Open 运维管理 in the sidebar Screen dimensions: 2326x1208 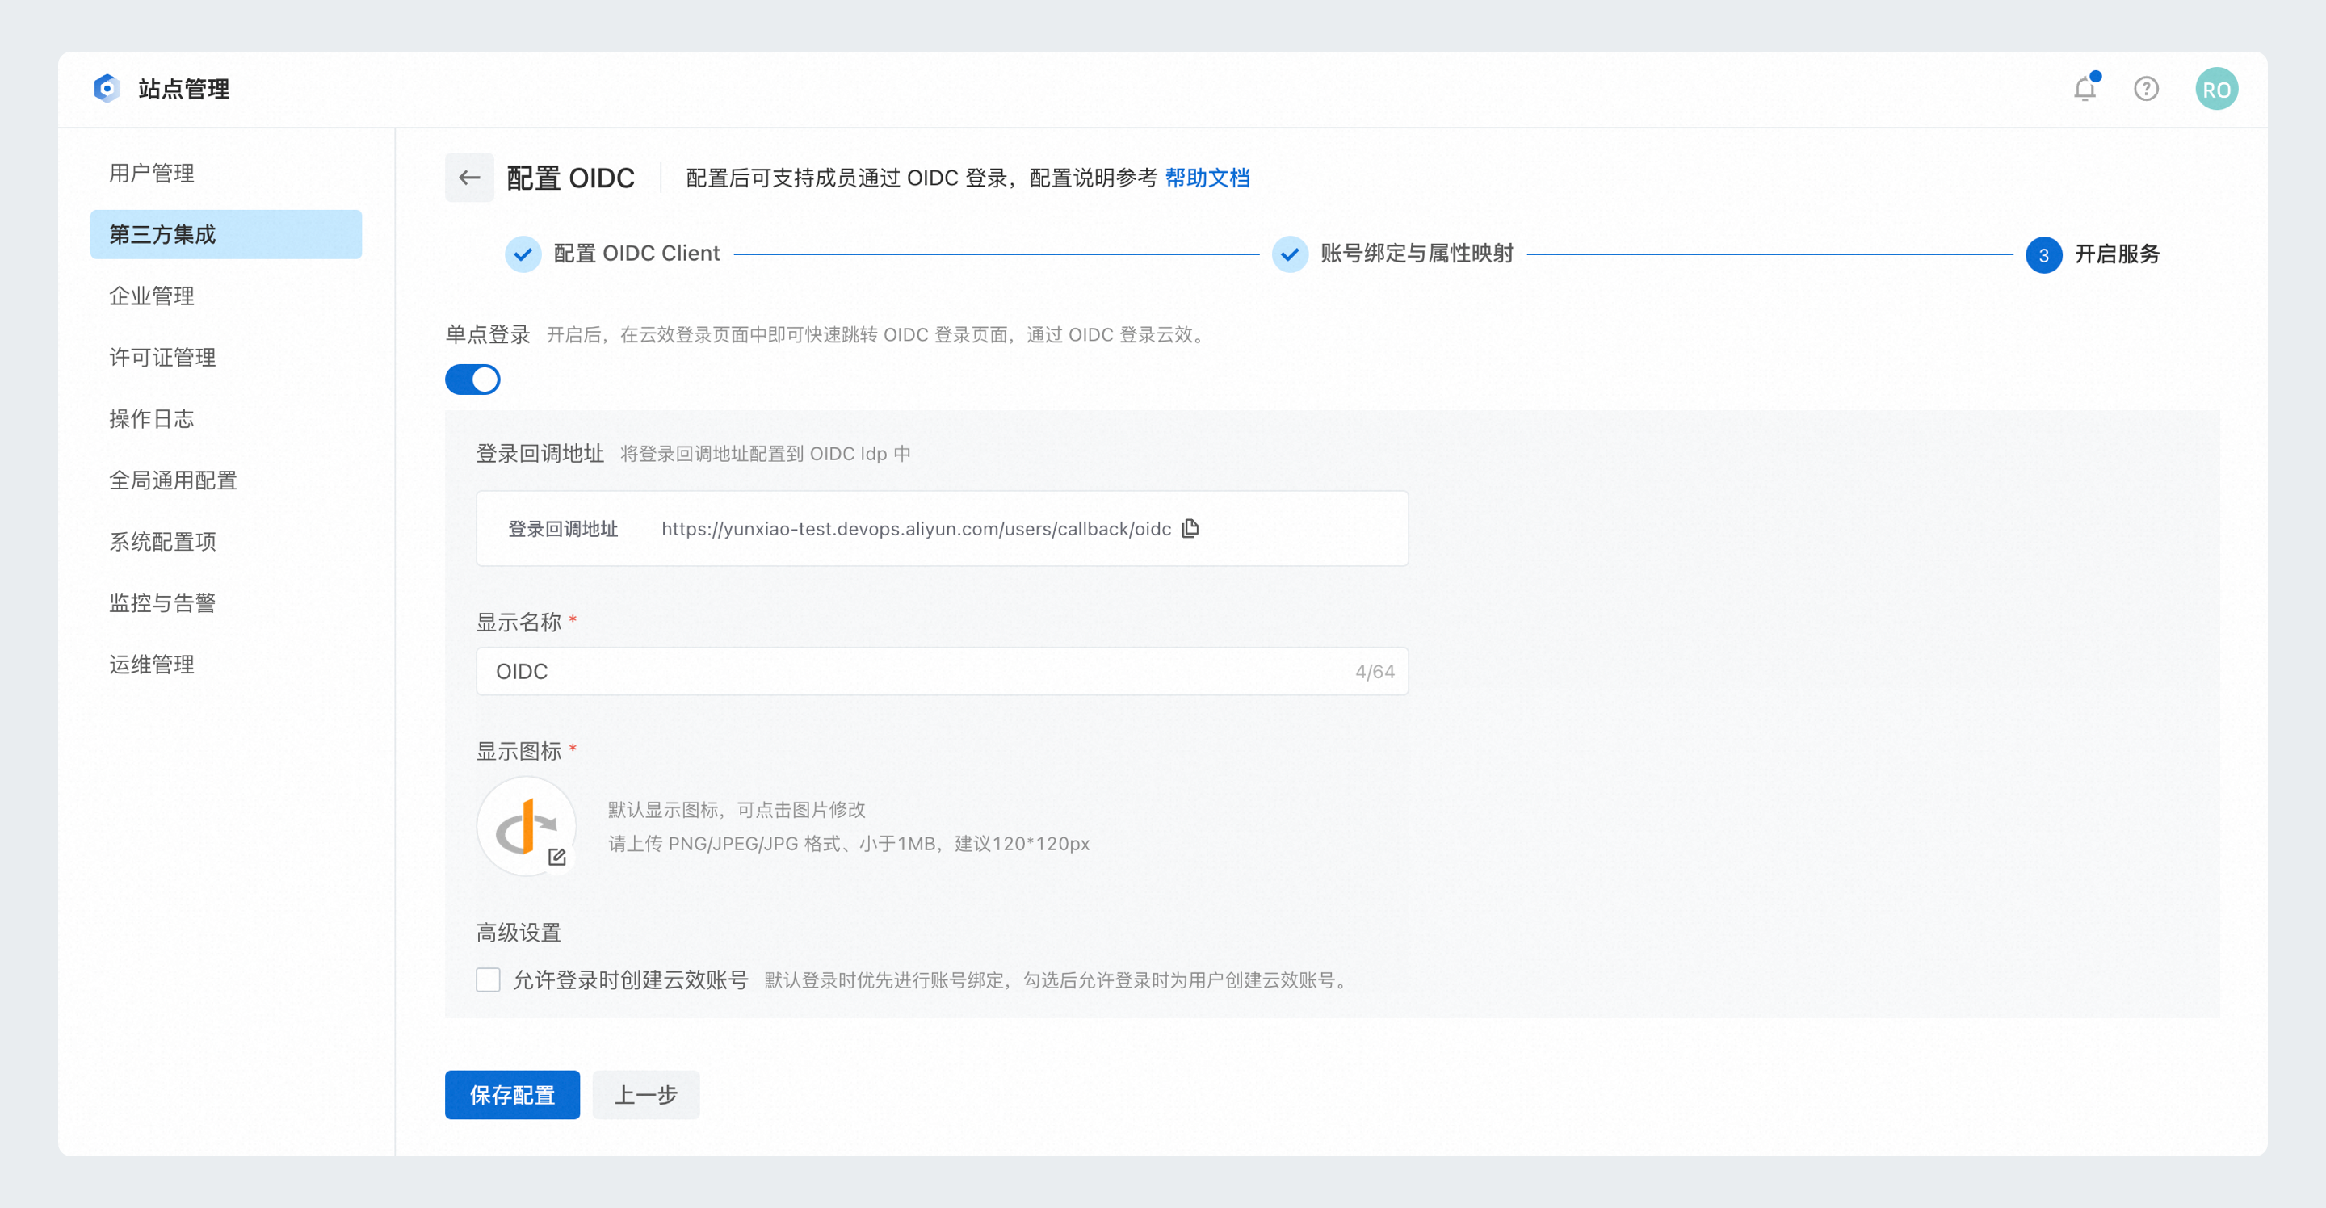(x=226, y=664)
